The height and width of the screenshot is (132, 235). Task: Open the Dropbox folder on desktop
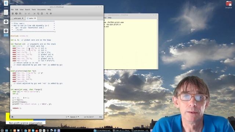(x=229, y=4)
